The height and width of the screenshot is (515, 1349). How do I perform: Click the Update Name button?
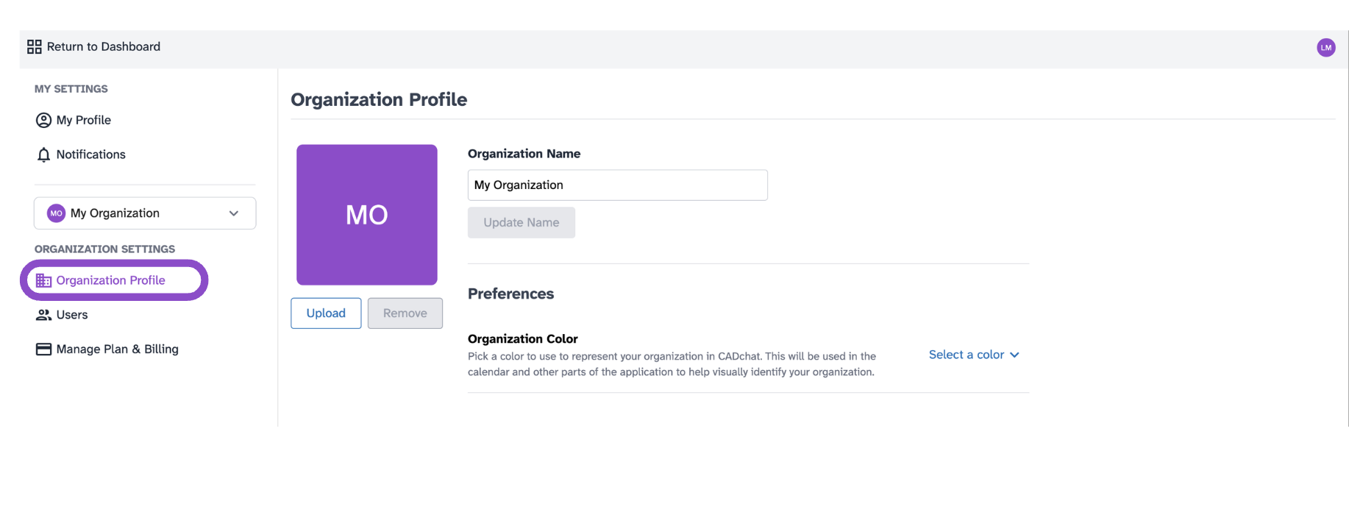tap(522, 223)
